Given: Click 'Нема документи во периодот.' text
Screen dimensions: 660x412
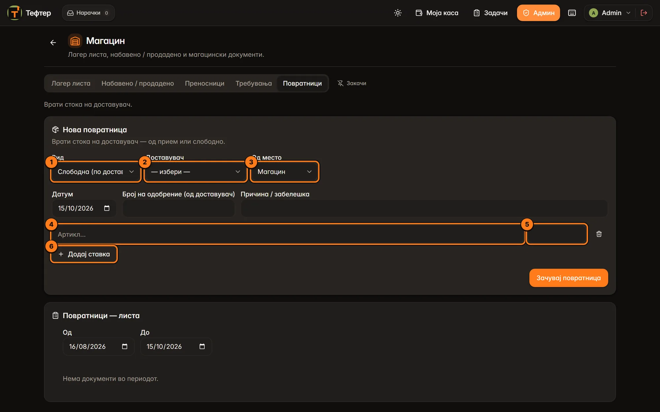Looking at the screenshot, I should 111,379.
